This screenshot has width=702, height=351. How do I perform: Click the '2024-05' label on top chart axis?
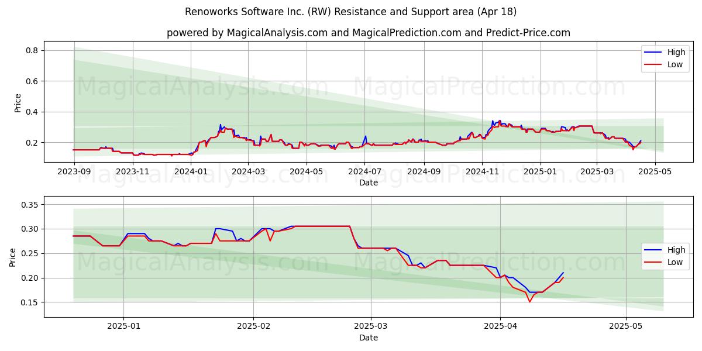[x=307, y=171]
